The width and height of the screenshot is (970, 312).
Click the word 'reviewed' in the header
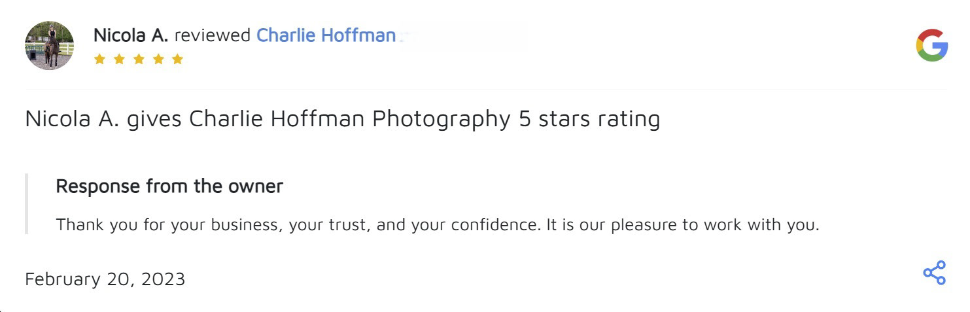(x=212, y=35)
